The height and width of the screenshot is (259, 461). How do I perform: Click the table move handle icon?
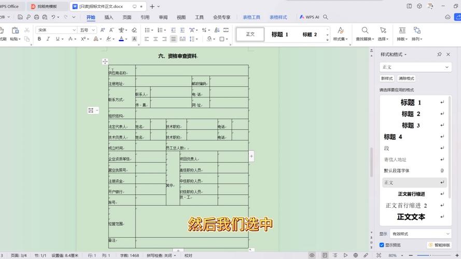click(x=105, y=61)
